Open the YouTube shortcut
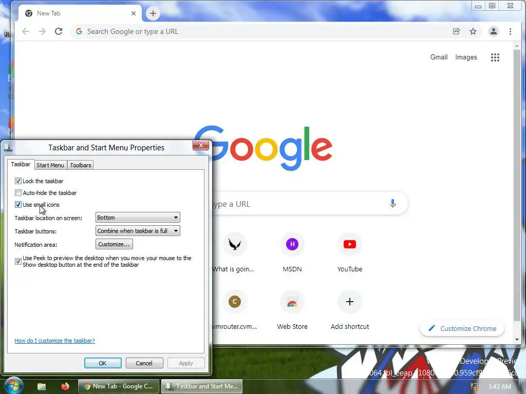 tap(349, 244)
